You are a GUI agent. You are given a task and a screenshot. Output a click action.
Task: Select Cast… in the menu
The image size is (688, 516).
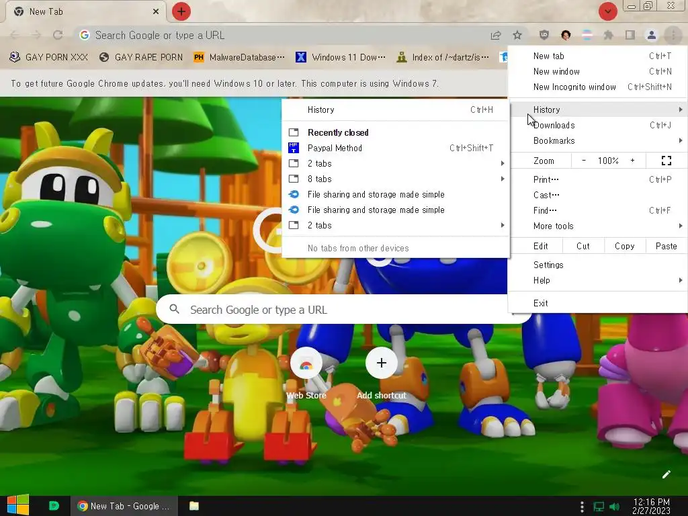[x=598, y=195]
